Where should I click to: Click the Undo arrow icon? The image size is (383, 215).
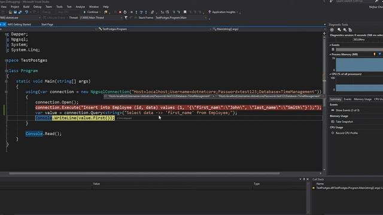coord(26,12)
